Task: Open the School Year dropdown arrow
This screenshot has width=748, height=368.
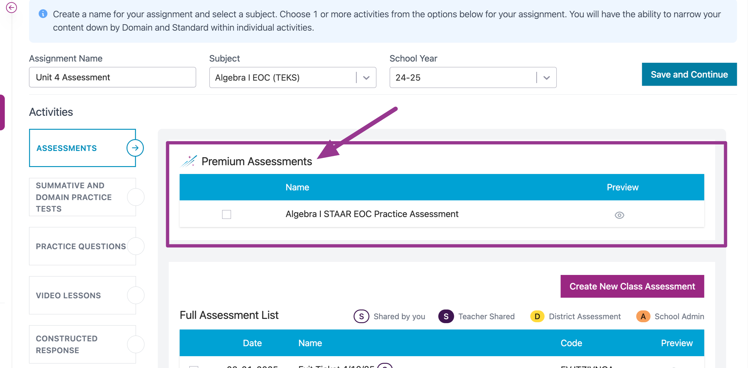Action: [546, 78]
